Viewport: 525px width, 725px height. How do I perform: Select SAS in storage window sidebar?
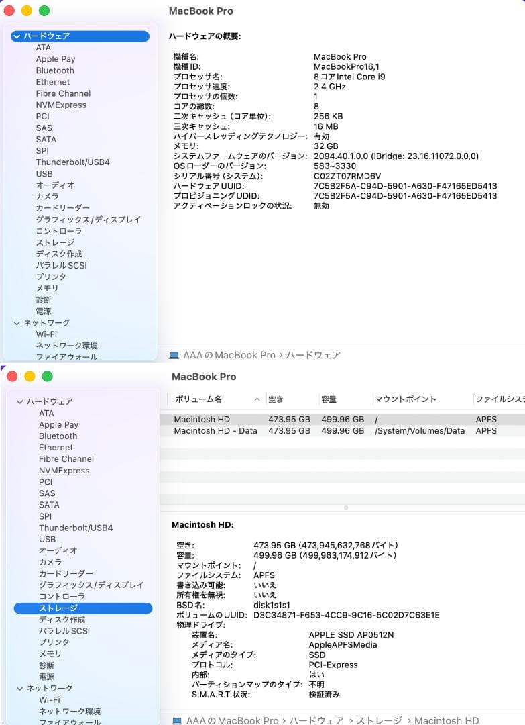[47, 493]
